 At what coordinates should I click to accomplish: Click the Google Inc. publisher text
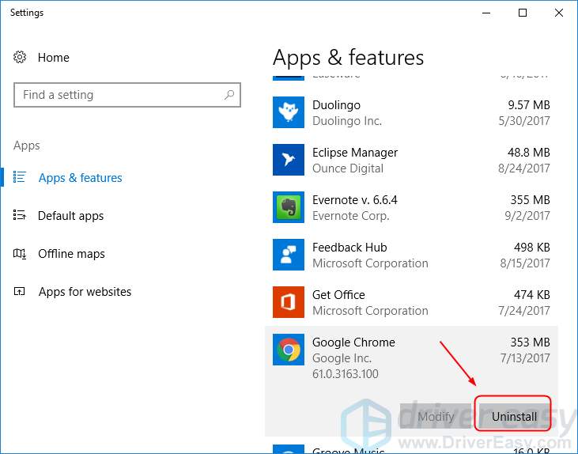[x=342, y=358]
